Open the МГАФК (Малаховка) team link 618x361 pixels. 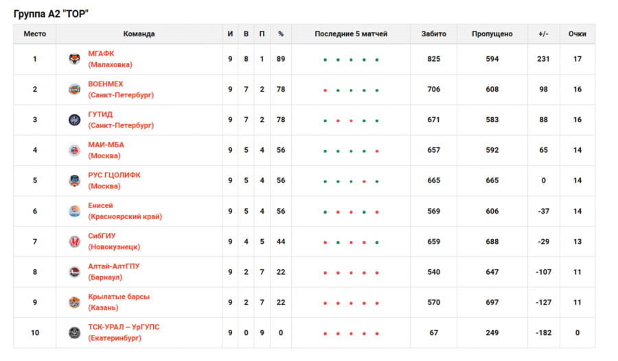pyautogui.click(x=110, y=59)
